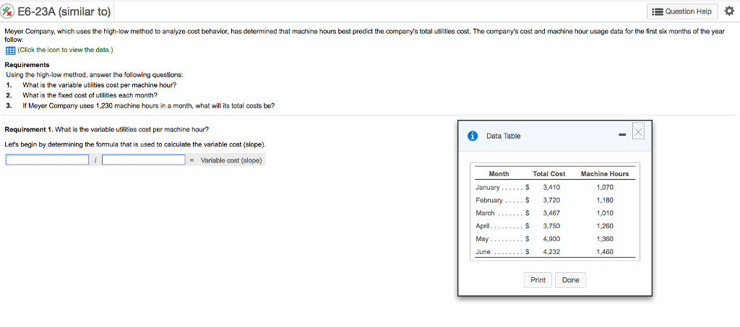This screenshot has width=740, height=327.
Task: Click March total cost 3,467
Action: point(551,213)
